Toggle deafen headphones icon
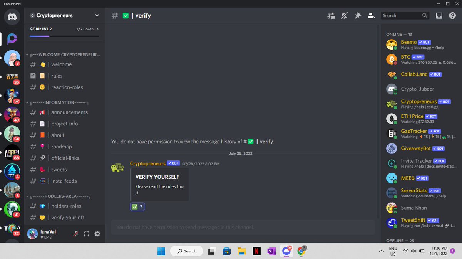 pos(87,234)
